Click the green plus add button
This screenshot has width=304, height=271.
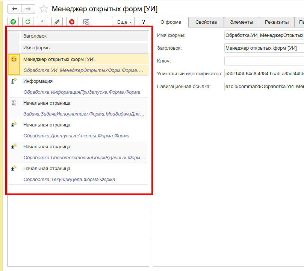[x=13, y=22]
